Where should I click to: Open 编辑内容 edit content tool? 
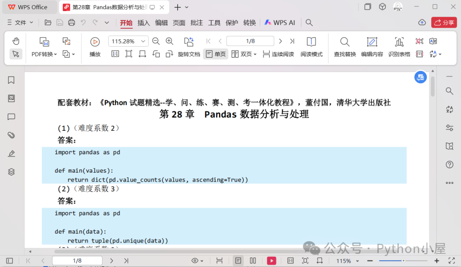[x=372, y=47]
